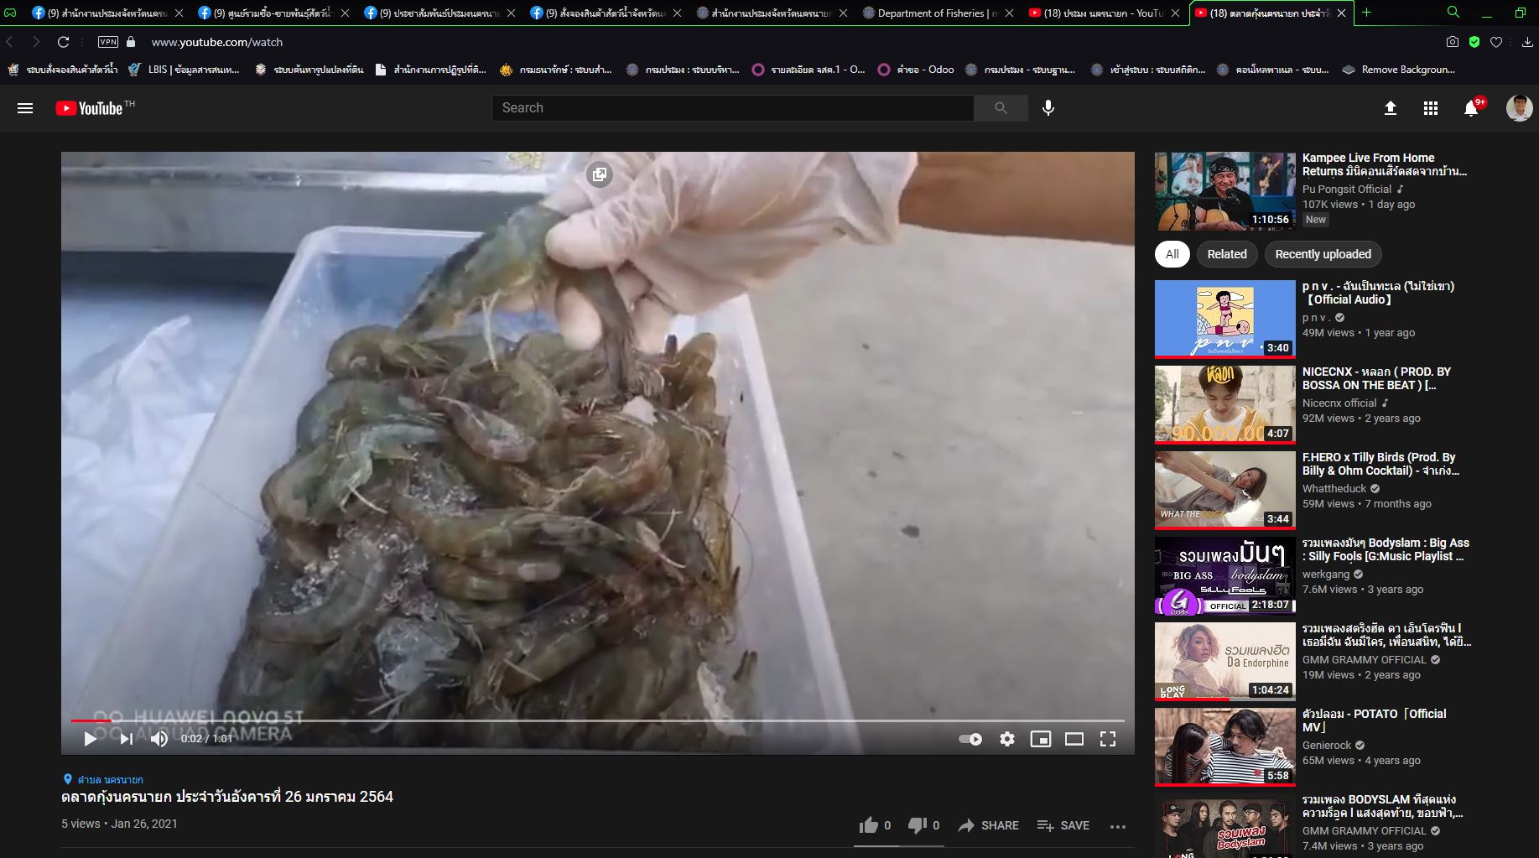This screenshot has height=858, width=1539.
Task: Open คำขอ - Odoo bookmark
Action: 916,70
